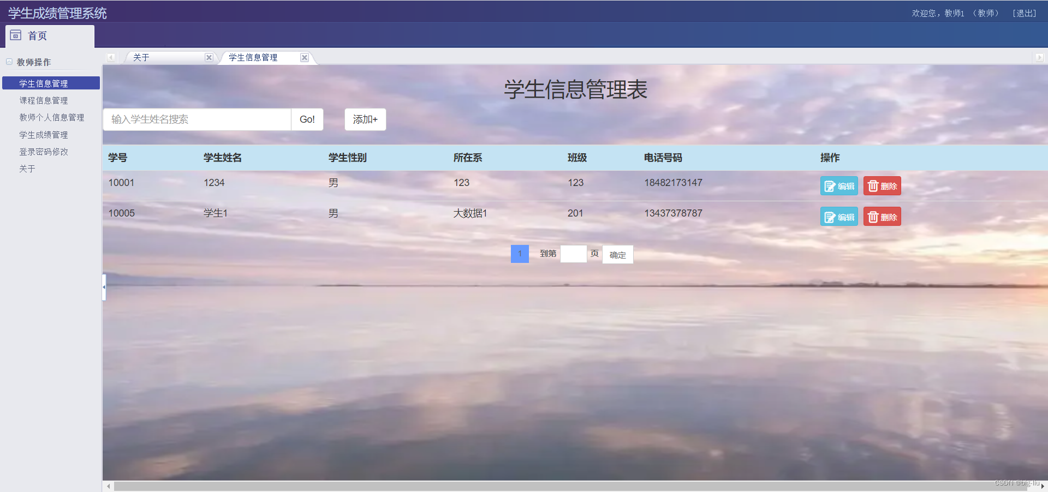Click the 操作 column header
1048x492 pixels.
click(830, 158)
